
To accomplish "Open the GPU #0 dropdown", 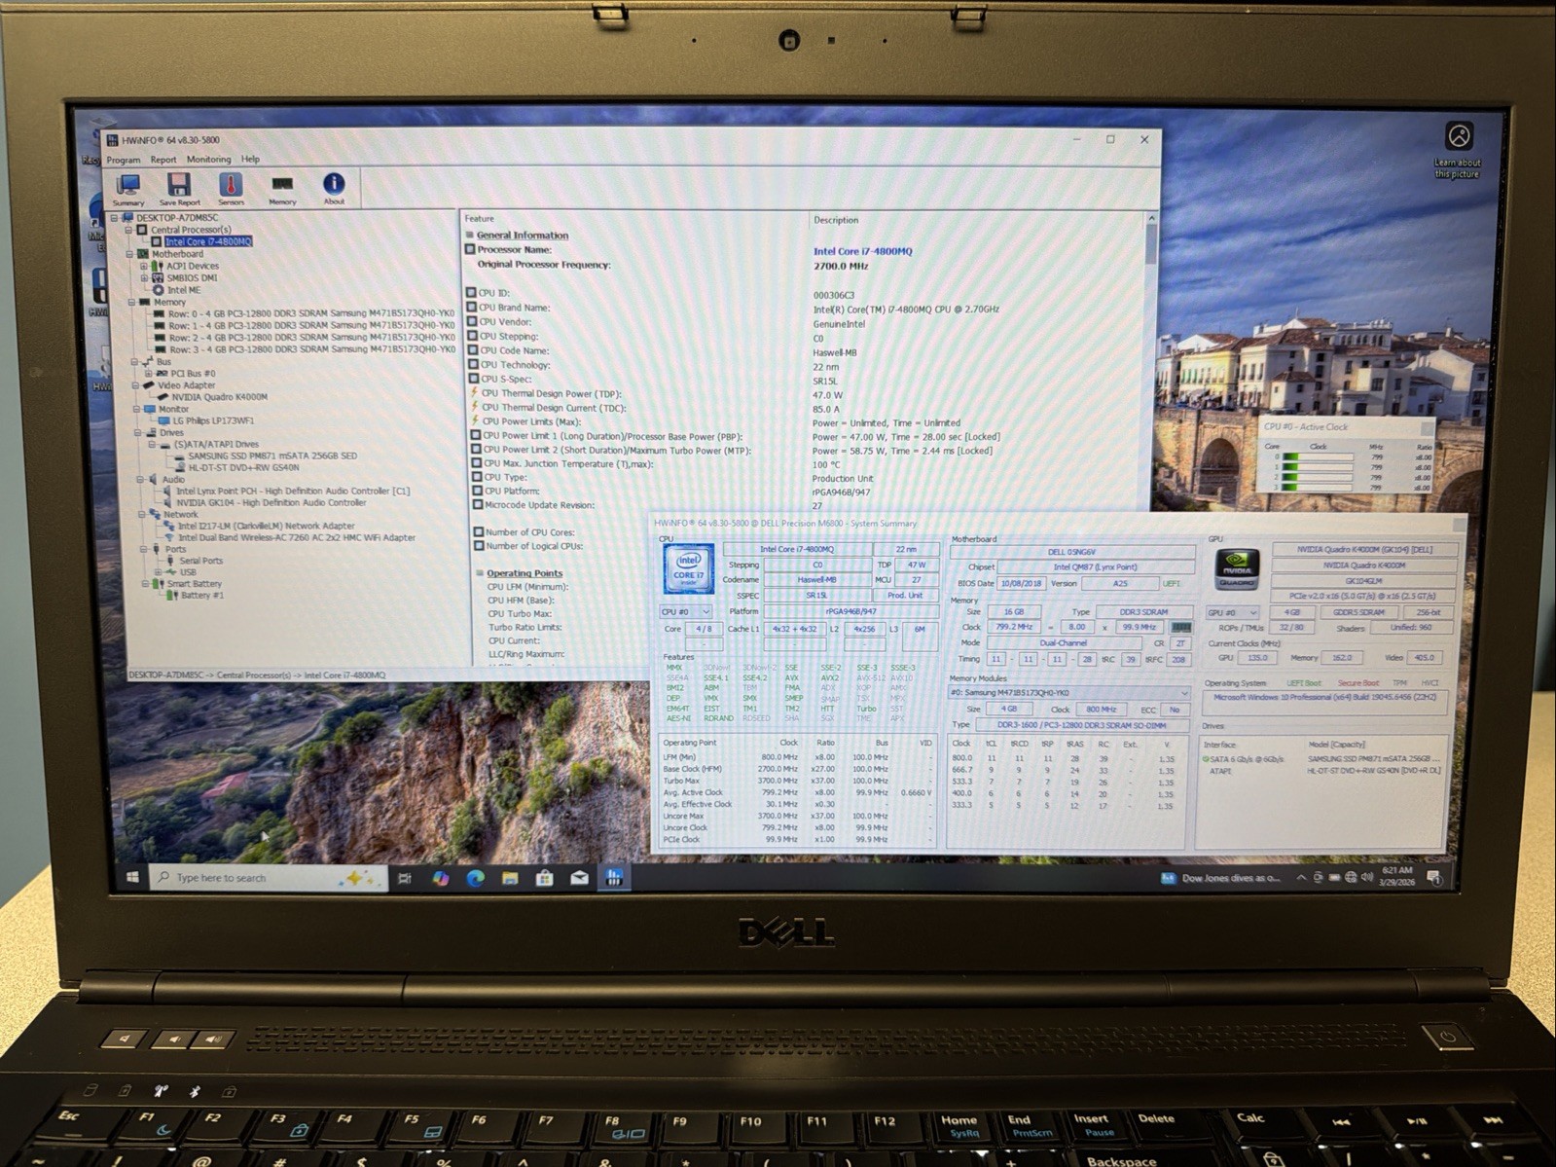I will point(1232,613).
